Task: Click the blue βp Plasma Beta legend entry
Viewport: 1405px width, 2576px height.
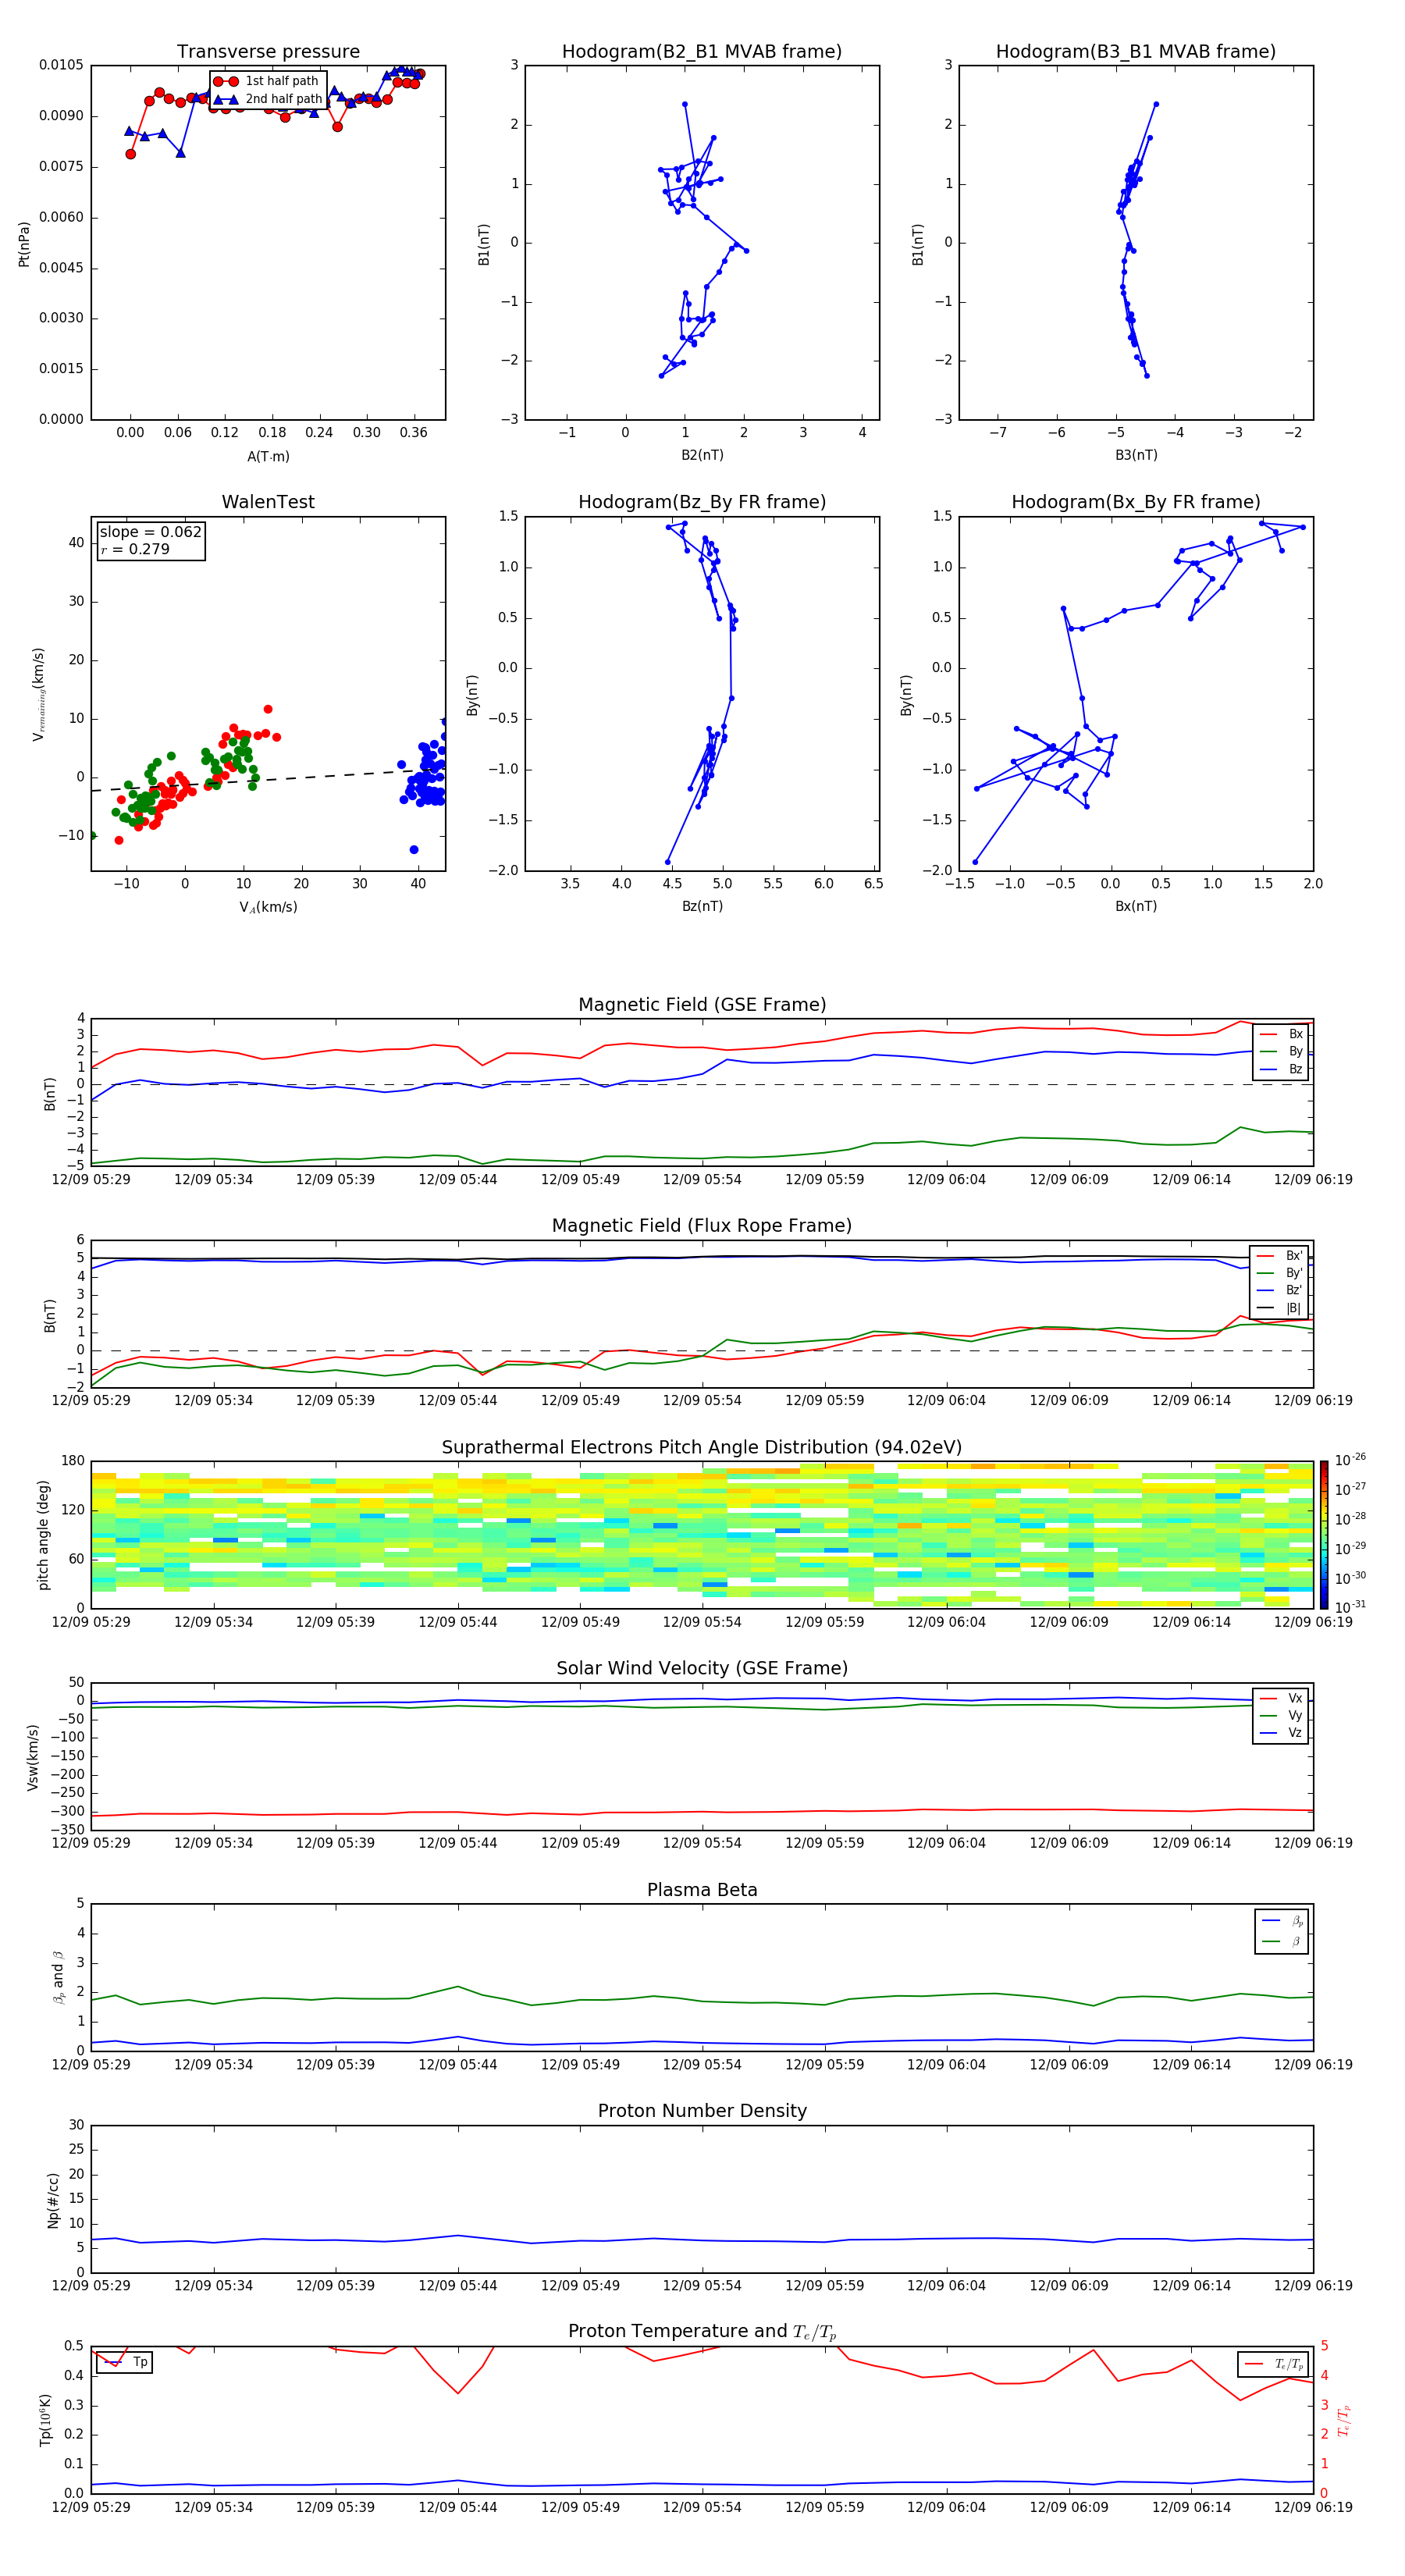Action: [1282, 1921]
